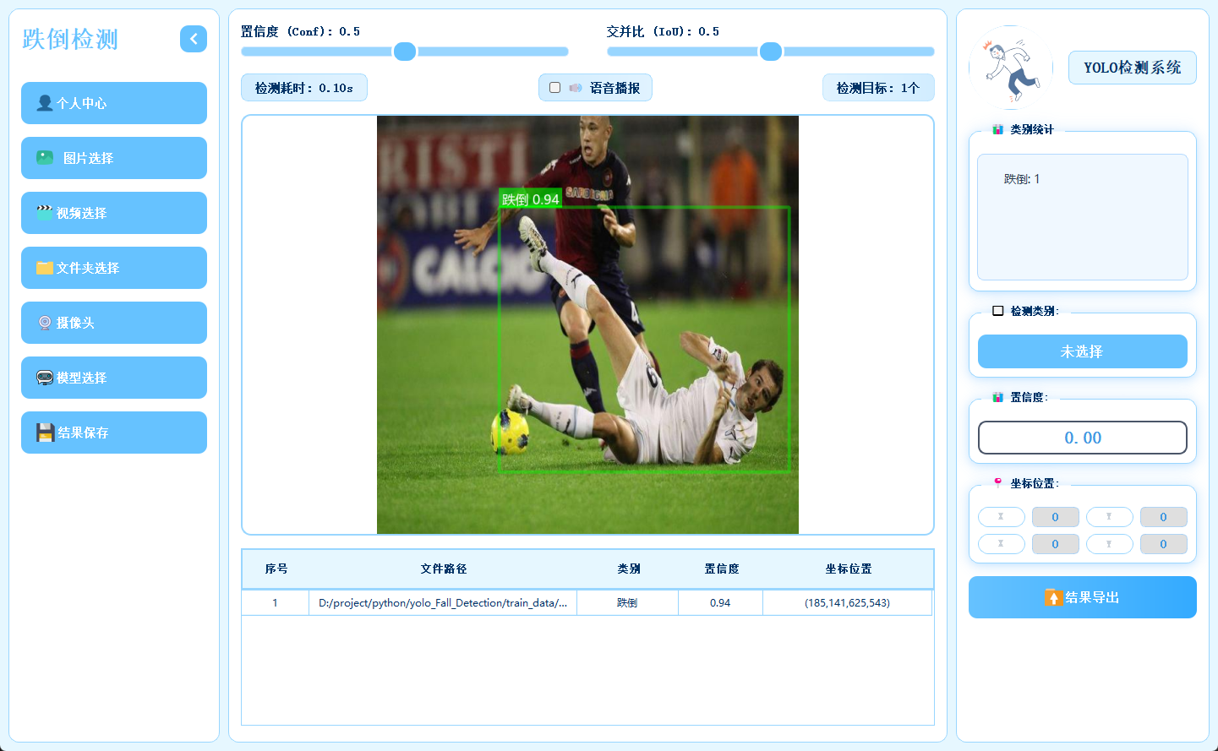The width and height of the screenshot is (1218, 751).
Task: Click the 置信度 table column header
Action: 721,569
